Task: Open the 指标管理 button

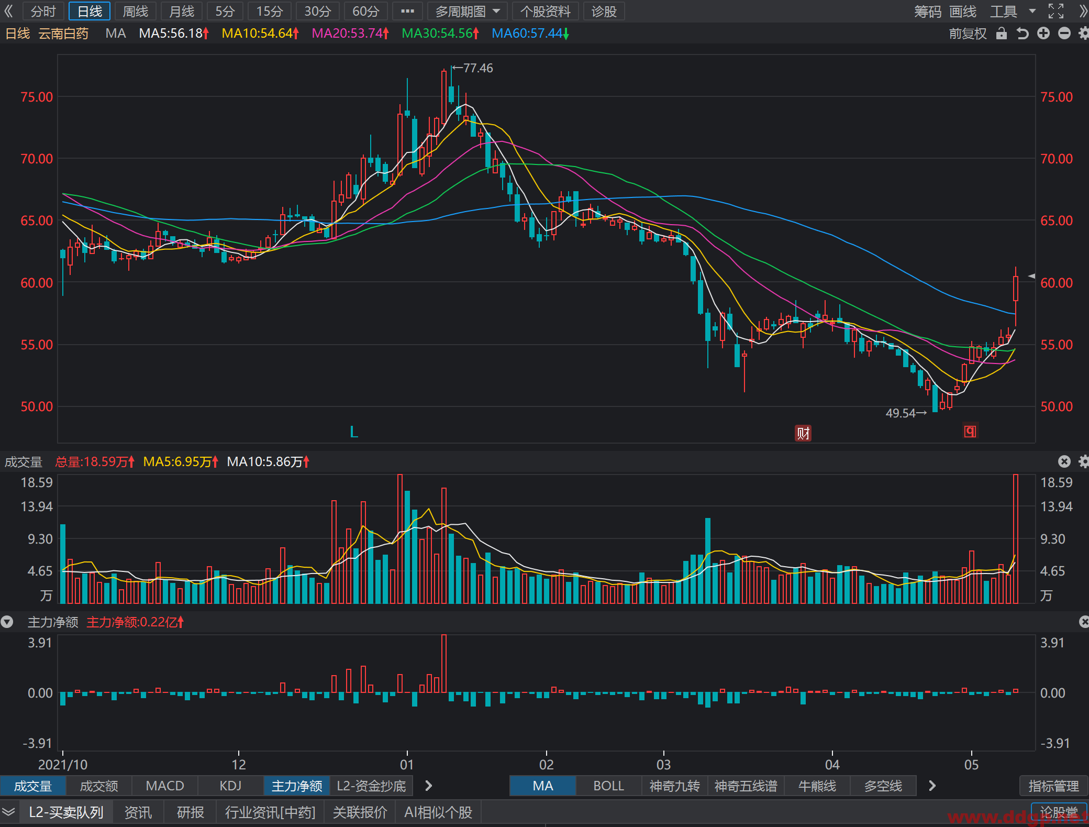Action: point(1053,786)
